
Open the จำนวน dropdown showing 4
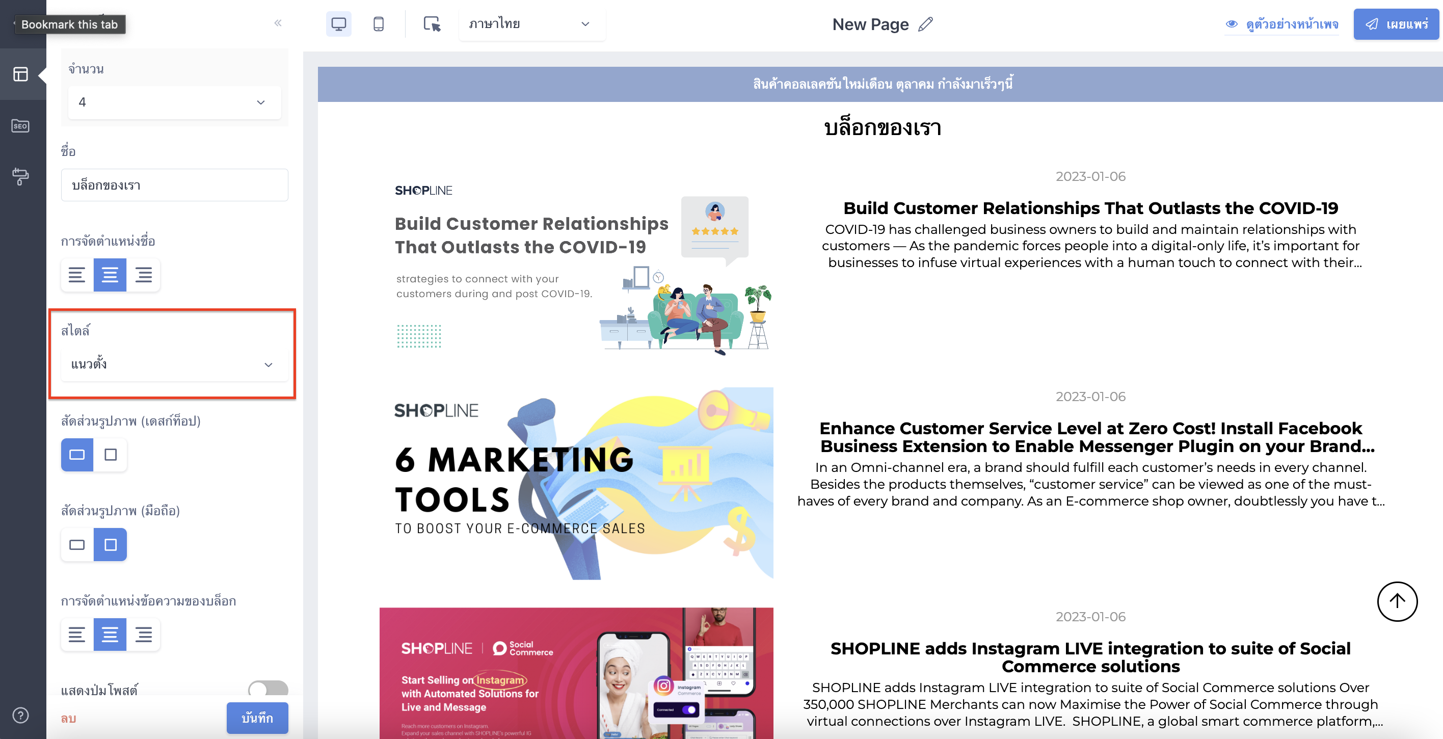point(174,102)
